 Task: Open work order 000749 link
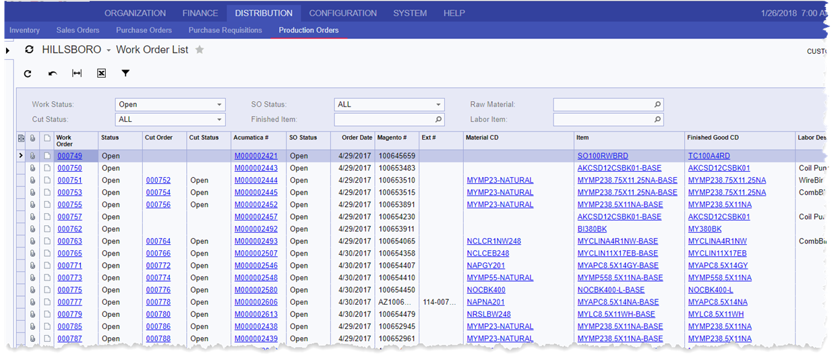coord(69,156)
